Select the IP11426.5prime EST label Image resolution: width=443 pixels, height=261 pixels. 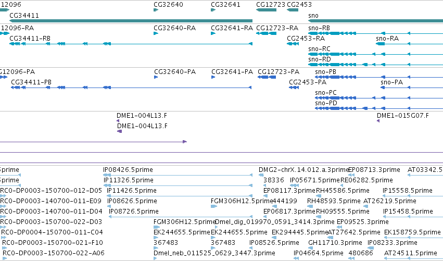point(132,191)
